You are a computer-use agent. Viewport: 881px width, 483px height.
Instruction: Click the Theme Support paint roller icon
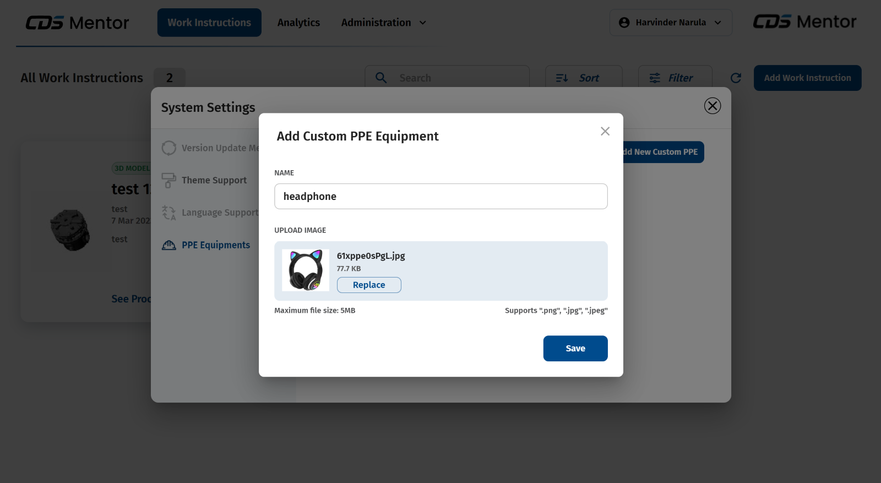point(168,180)
